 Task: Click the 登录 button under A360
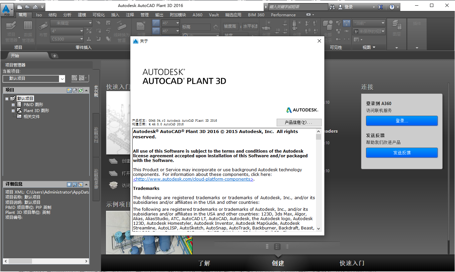[x=401, y=121]
